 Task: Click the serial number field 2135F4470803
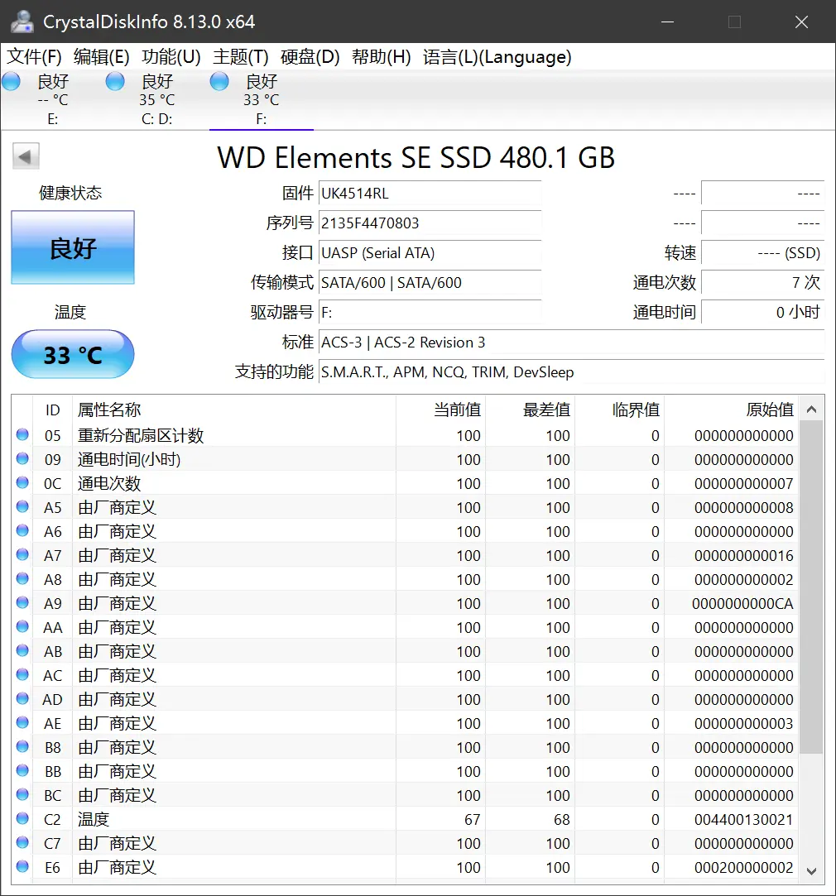click(430, 223)
